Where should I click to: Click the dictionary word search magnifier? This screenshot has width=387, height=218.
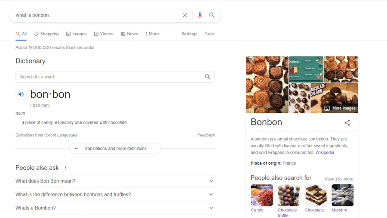point(208,77)
